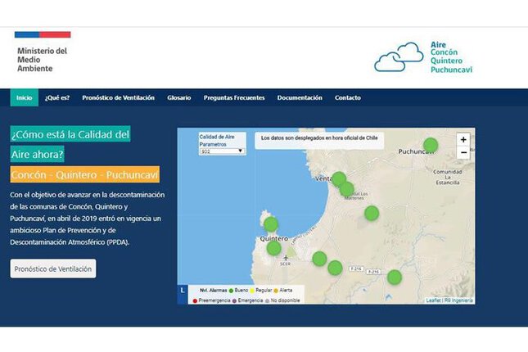Click the white Pronóstico de Ventilación button
Image resolution: width=528 pixels, height=352 pixels.
click(x=53, y=269)
